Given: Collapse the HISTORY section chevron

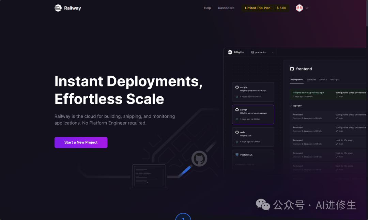Looking at the screenshot, I should coord(291,106).
